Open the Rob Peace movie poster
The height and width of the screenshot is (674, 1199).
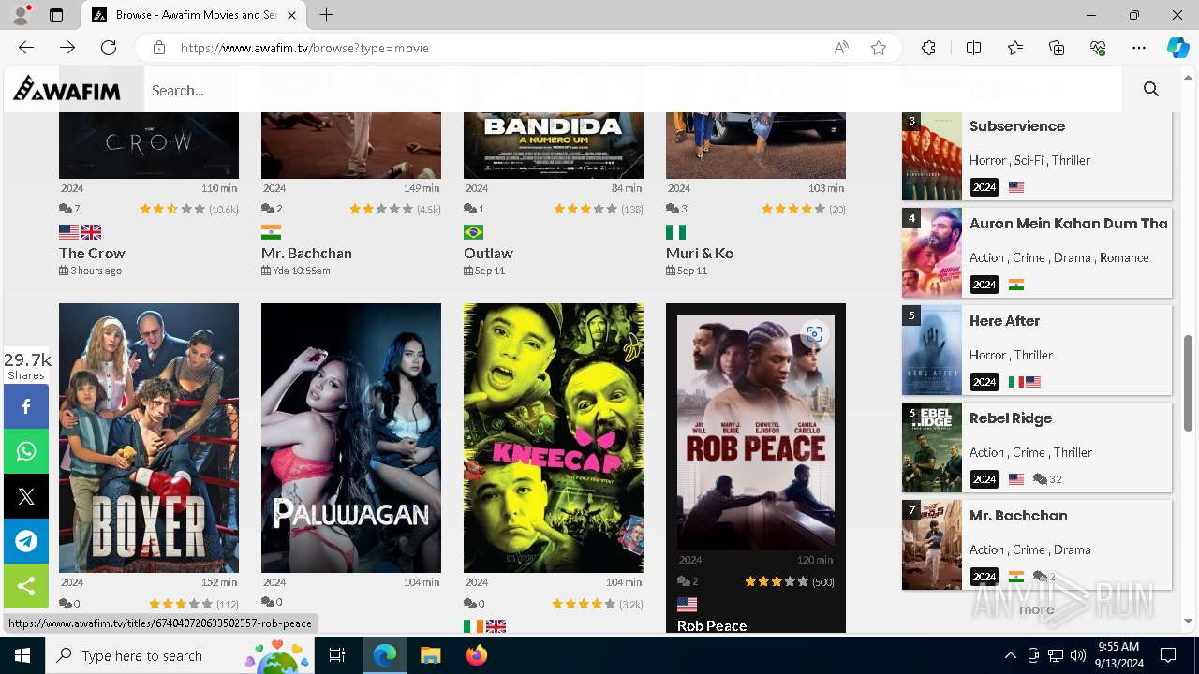(756, 432)
